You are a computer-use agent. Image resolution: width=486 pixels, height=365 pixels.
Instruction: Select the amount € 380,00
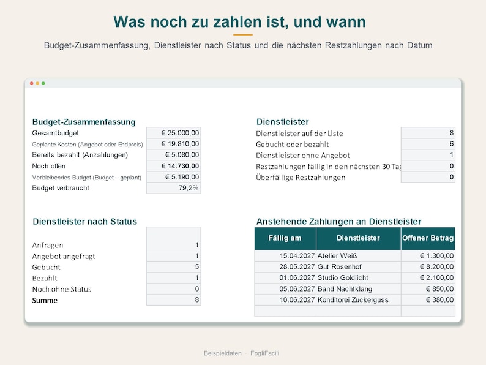click(428, 300)
